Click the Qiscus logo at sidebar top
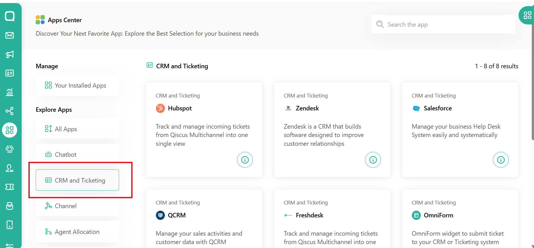This screenshot has height=248, width=534. tap(10, 16)
